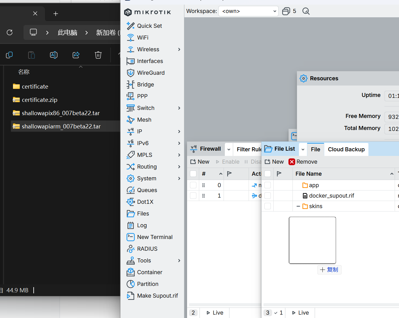Open the Workspace dropdown
The width and height of the screenshot is (399, 318).
click(248, 11)
